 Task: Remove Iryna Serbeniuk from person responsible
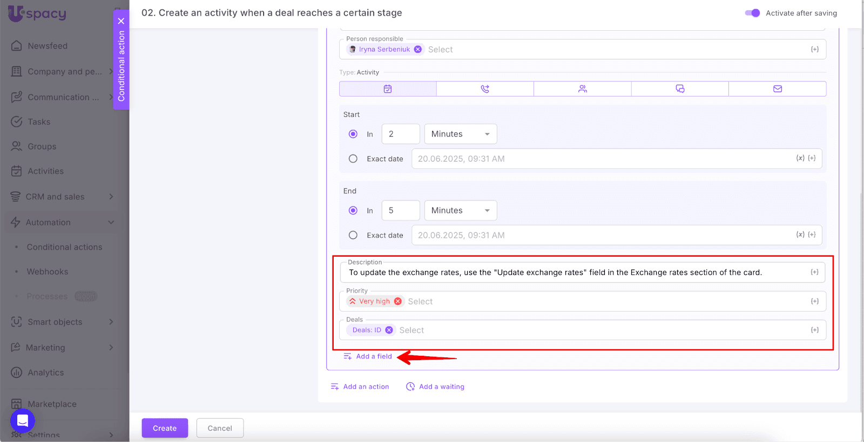418,50
